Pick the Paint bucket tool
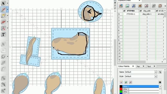Image resolution: width=167 pixels, height=94 pixels. tap(3, 16)
